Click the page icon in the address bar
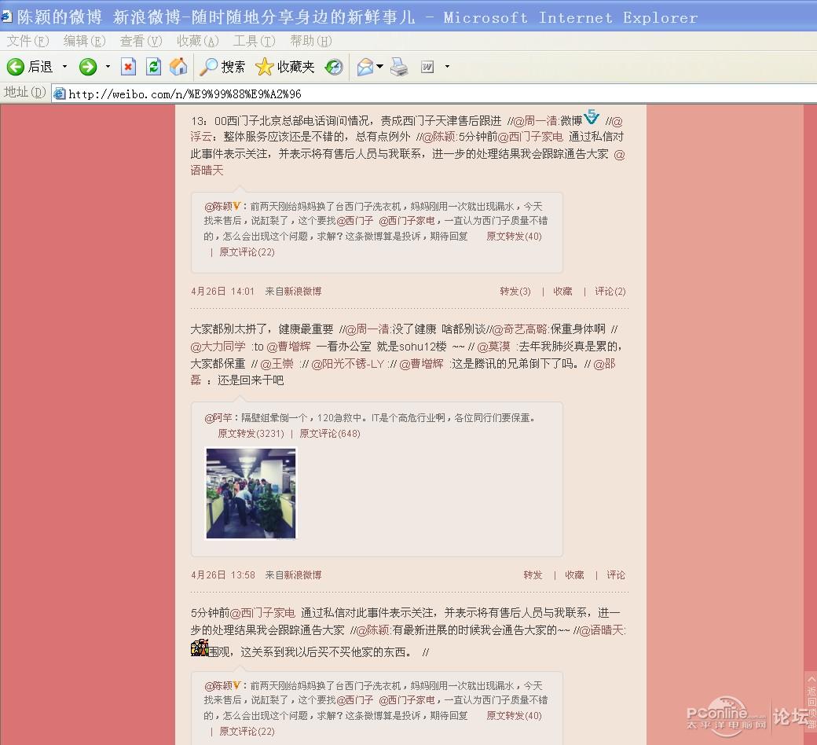The image size is (817, 745). pyautogui.click(x=60, y=94)
